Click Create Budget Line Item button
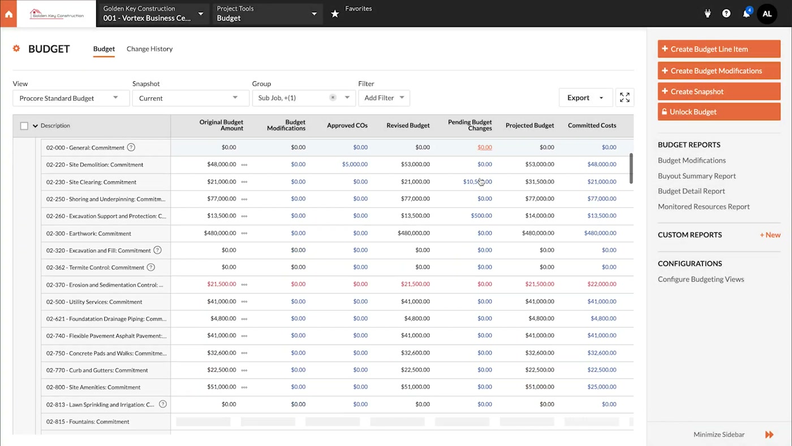Viewport: 792px width, 446px height. [x=719, y=49]
